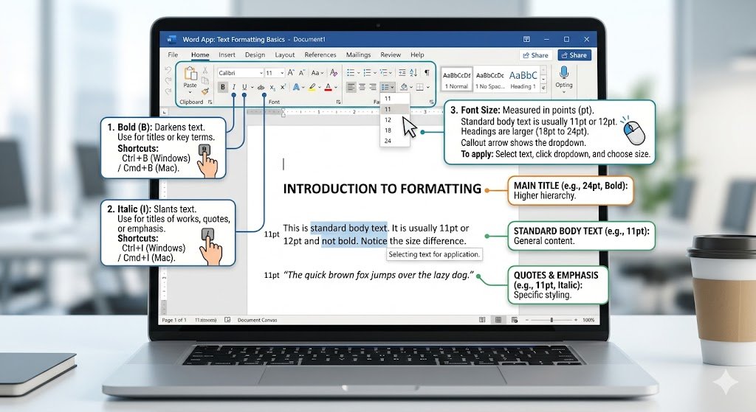This screenshot has height=412, width=756.
Task: Click the Dictate microphone icon
Action: point(563,73)
